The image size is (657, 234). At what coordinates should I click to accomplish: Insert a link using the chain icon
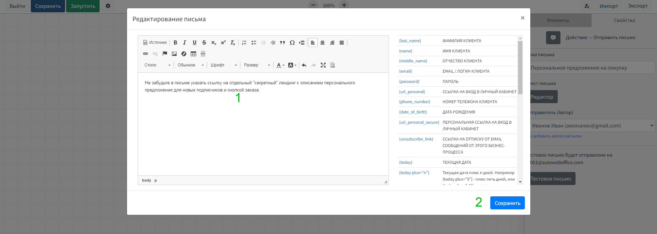[x=146, y=54]
